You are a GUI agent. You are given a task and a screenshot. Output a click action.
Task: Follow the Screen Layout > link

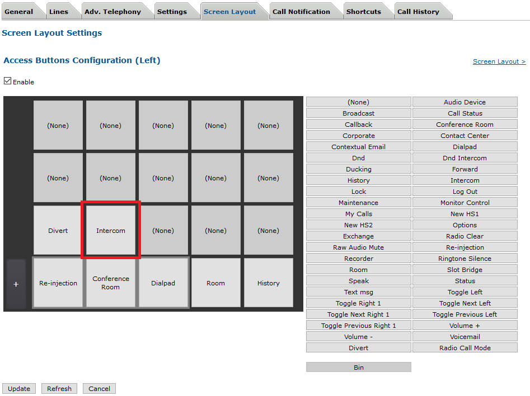pyautogui.click(x=499, y=61)
